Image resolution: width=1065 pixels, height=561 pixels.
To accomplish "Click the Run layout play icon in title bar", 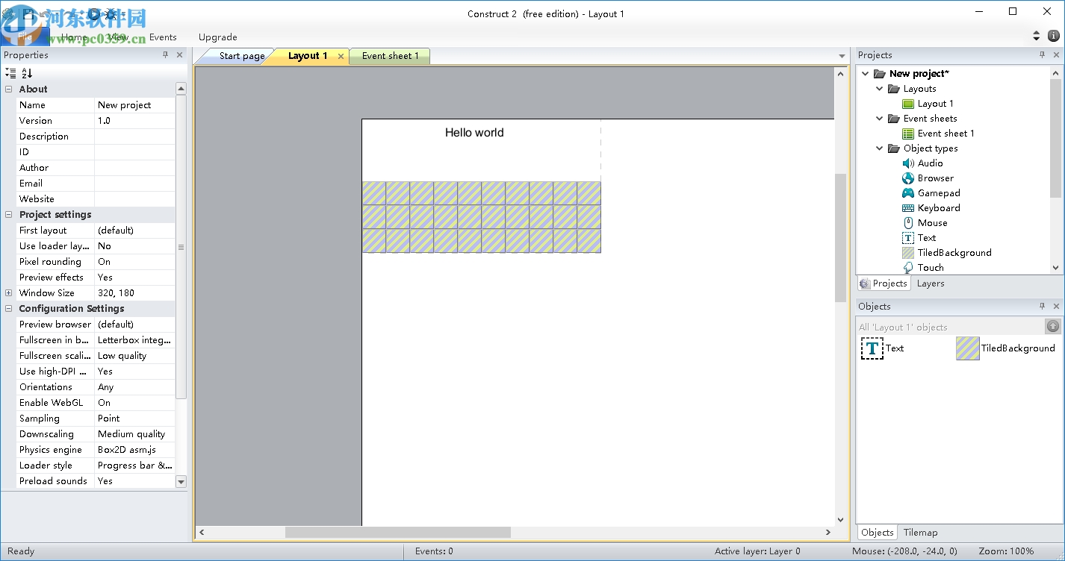I will coord(94,13).
